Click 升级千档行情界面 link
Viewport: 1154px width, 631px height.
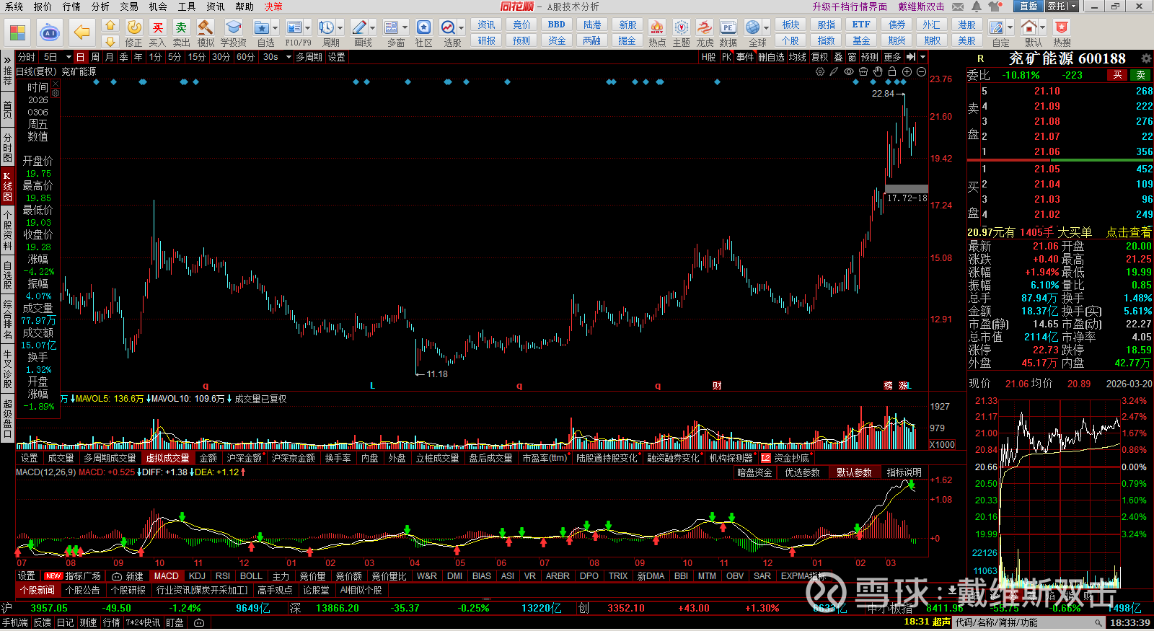pyautogui.click(x=850, y=6)
